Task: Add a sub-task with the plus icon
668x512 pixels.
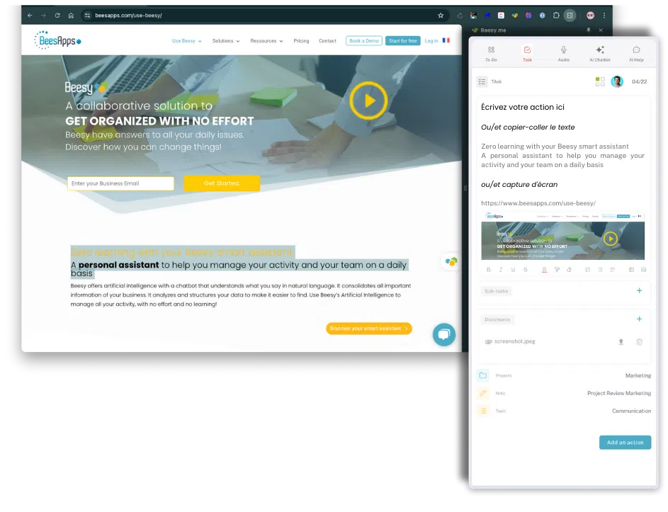Action: click(x=639, y=290)
